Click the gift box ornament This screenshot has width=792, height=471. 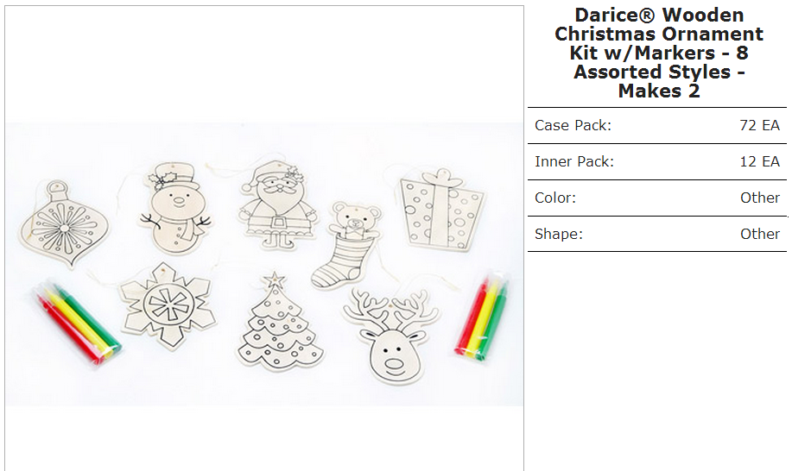tap(442, 210)
